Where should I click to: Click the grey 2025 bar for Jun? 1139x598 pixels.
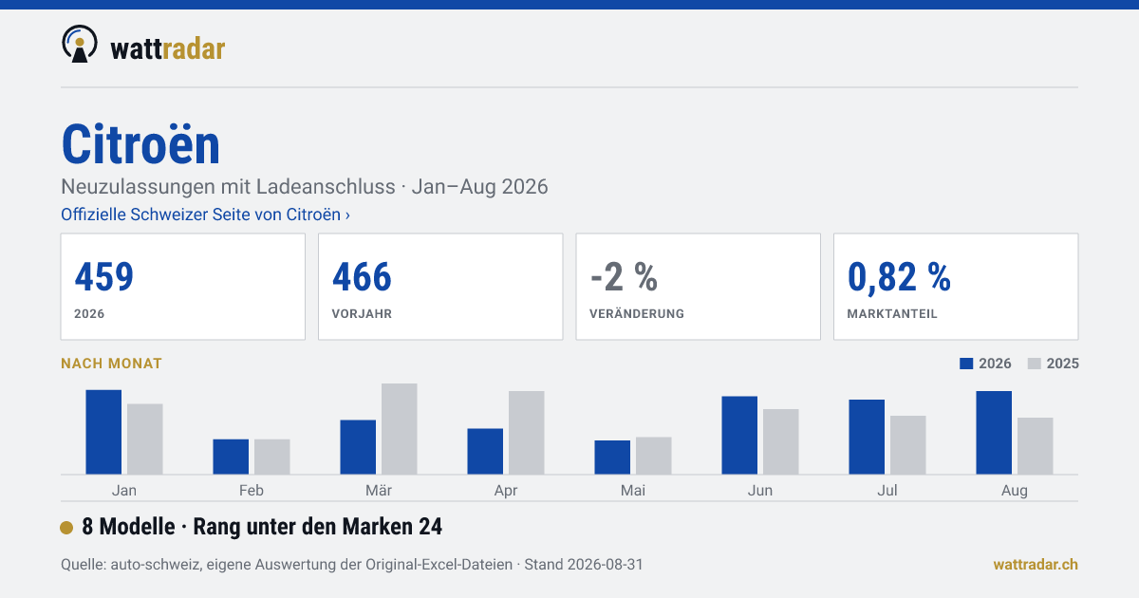781,441
